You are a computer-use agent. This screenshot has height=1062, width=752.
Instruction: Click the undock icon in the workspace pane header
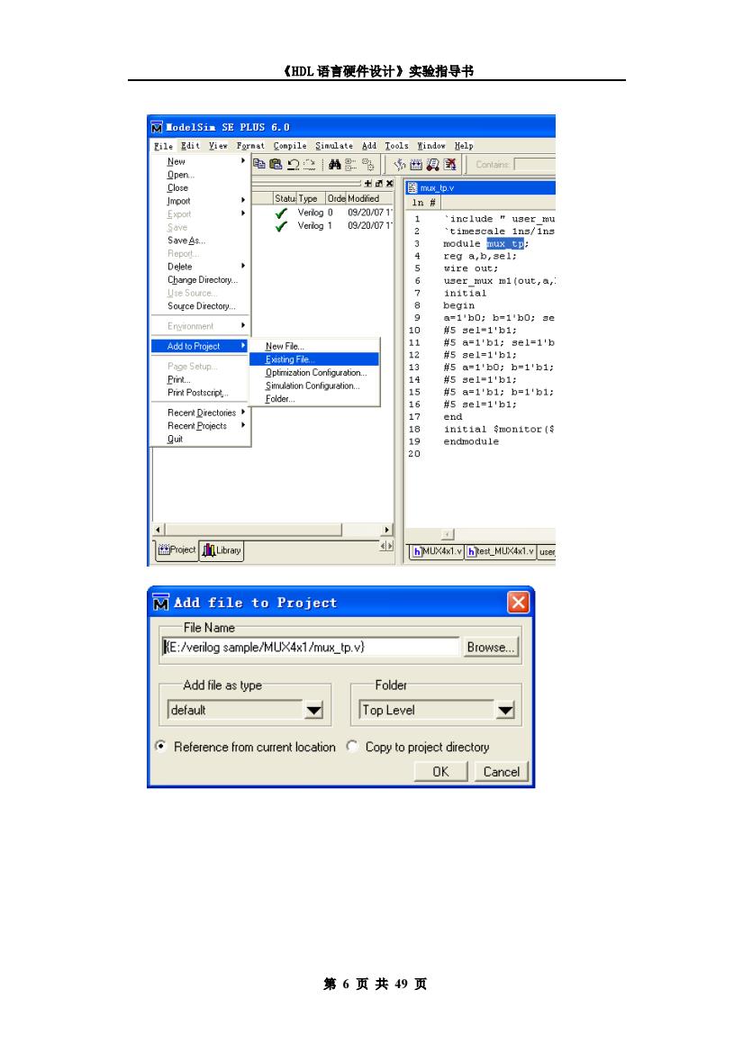(378, 184)
